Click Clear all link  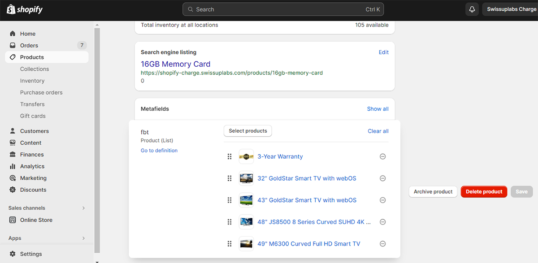tap(378, 131)
